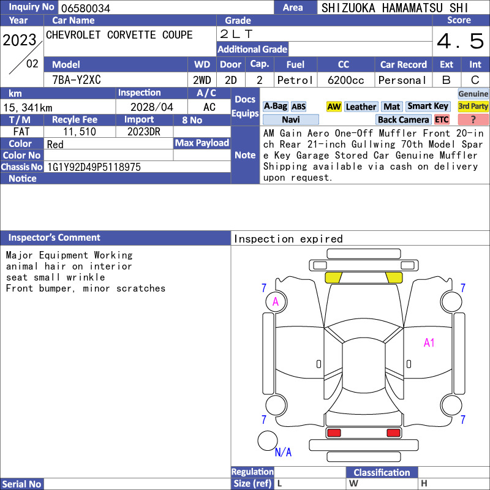Click the Mat equipment badge
Image resolution: width=490 pixels, height=490 pixels.
[x=391, y=107]
